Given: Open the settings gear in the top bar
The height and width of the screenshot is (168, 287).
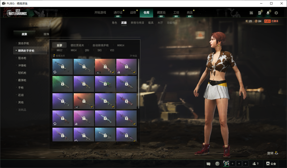Looking at the screenshot, I should pos(276,13).
